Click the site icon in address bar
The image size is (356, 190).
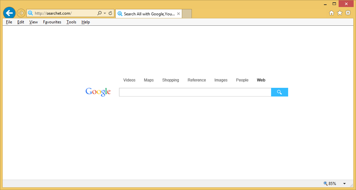click(x=30, y=13)
